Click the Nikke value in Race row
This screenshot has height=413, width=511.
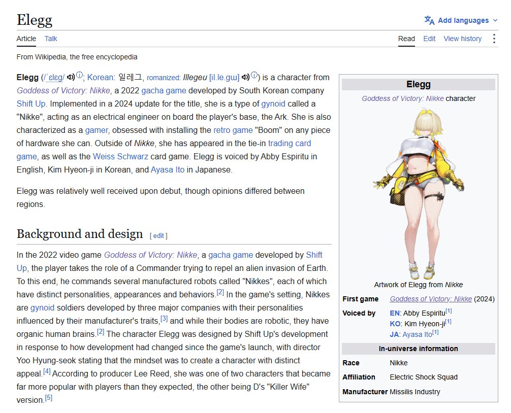399,363
